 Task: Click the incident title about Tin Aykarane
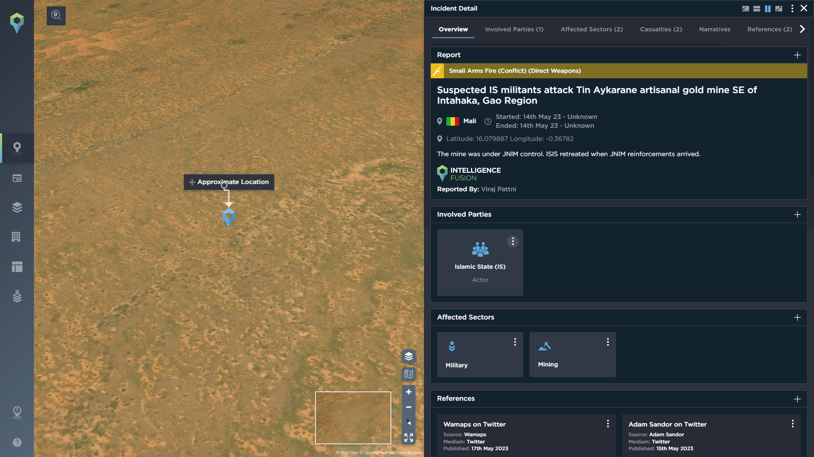597,95
